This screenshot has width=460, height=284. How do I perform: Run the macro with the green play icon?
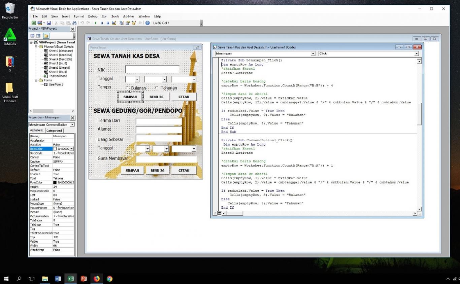(x=96, y=23)
